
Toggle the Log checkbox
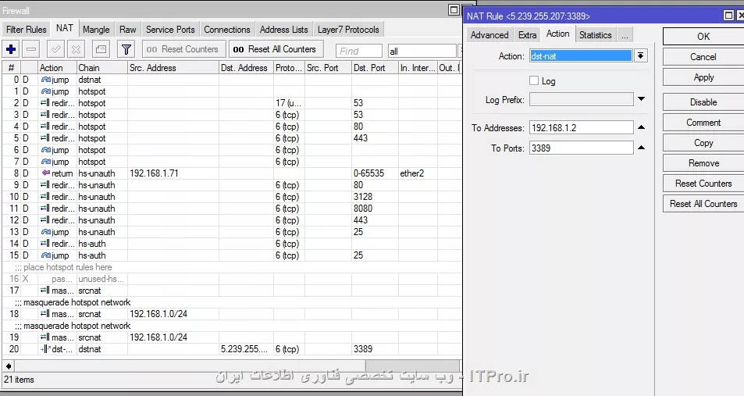pos(534,80)
